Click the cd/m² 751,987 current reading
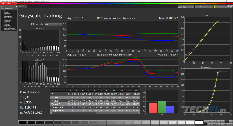 coord(31,113)
